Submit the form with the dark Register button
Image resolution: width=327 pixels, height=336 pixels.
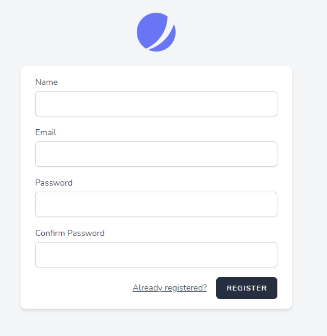[246, 288]
